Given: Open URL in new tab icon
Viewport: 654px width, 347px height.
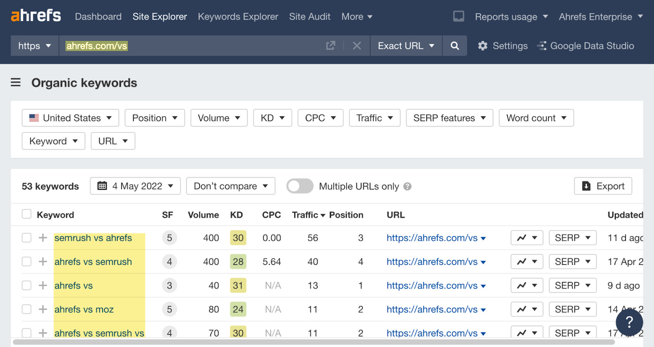Looking at the screenshot, I should [x=331, y=46].
